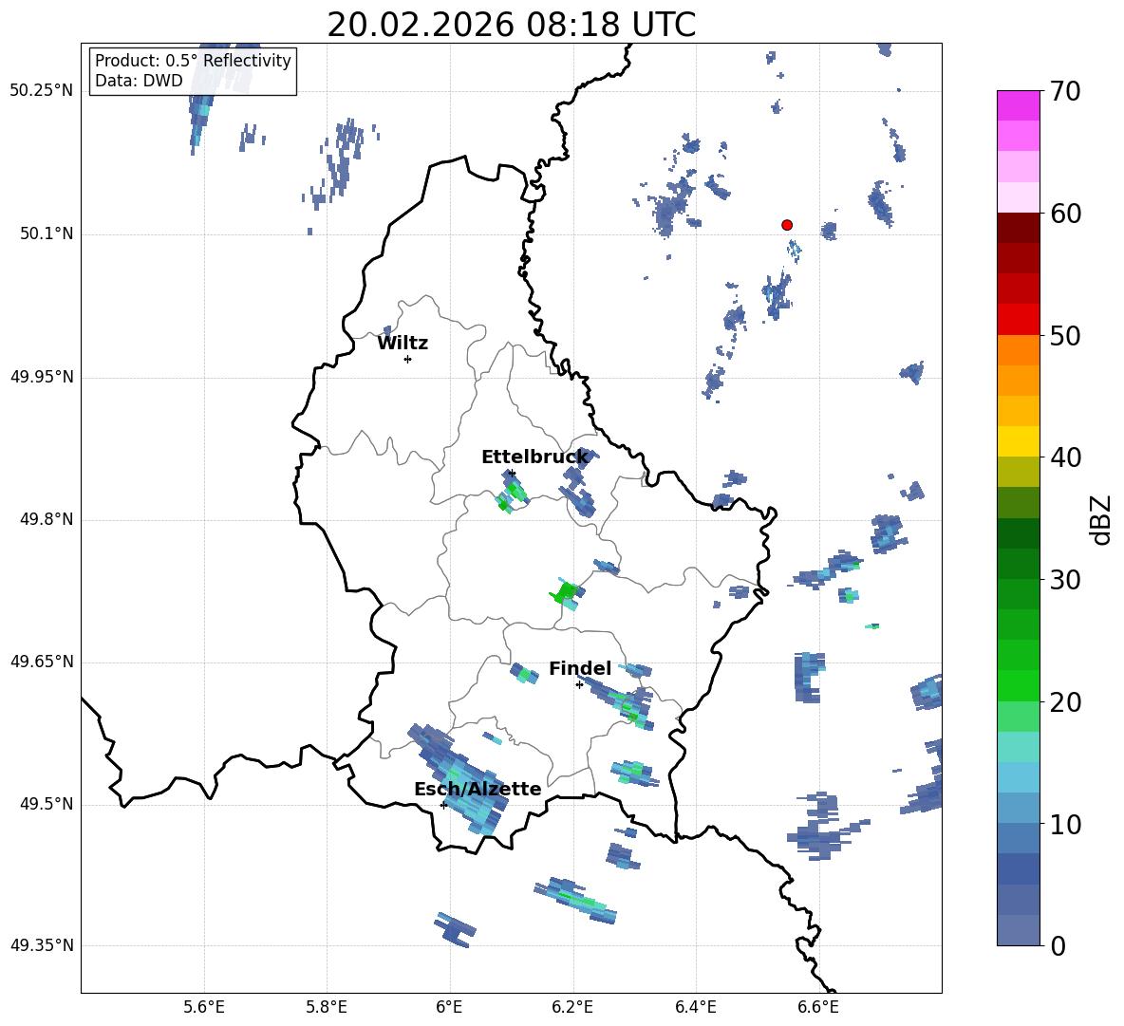Click the large radar echo over Esch/Alzette
This screenshot has height=1026, width=1124.
click(x=457, y=779)
